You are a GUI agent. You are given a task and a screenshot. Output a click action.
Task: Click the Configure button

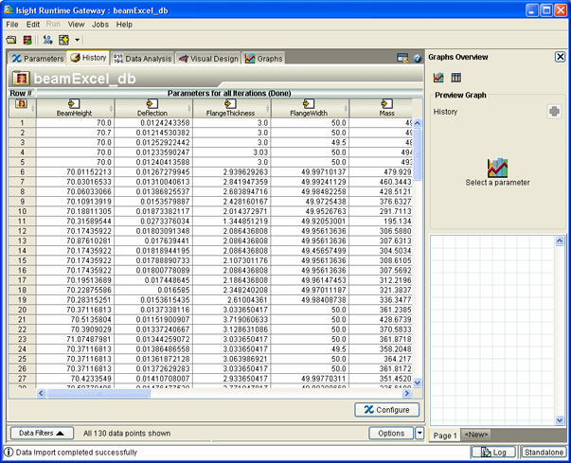pyautogui.click(x=386, y=409)
